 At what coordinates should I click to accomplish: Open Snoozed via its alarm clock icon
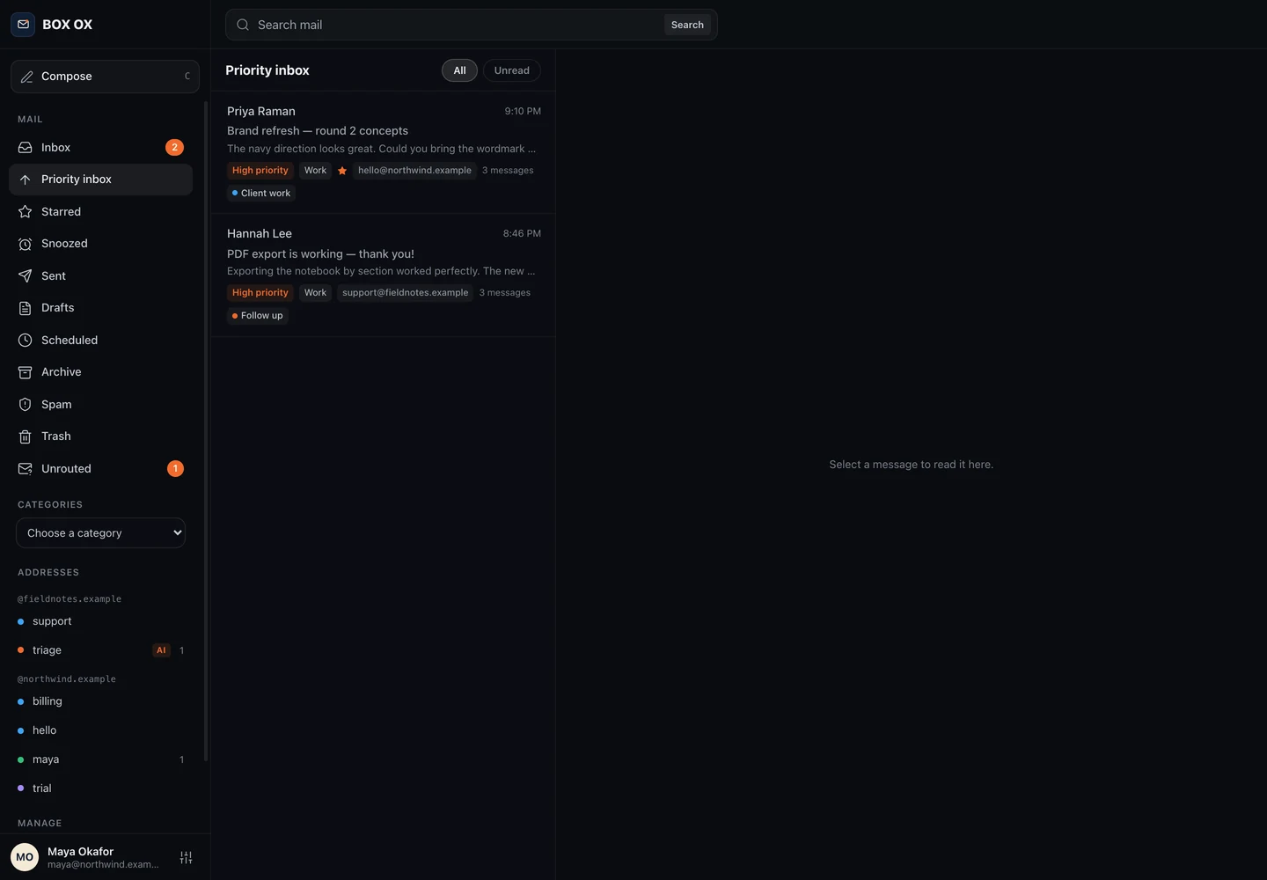pyautogui.click(x=26, y=244)
